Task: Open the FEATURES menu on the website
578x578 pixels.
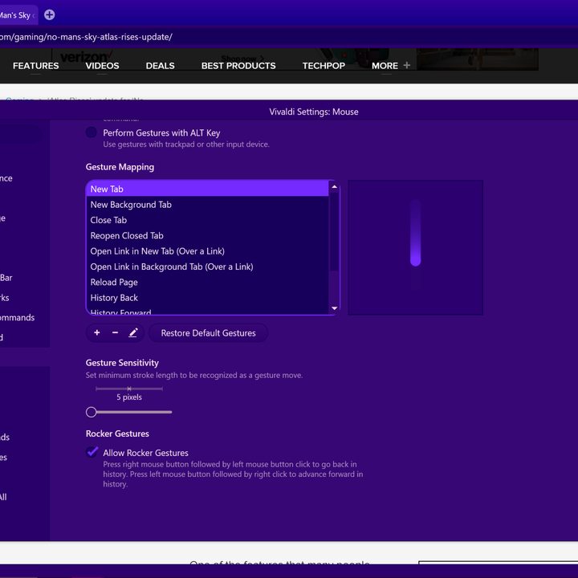Action: click(36, 66)
